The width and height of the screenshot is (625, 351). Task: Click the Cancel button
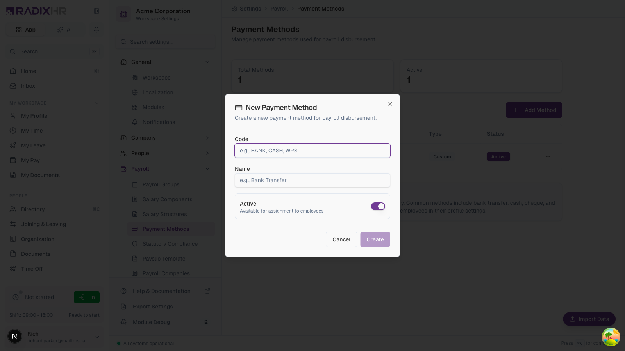point(341,239)
